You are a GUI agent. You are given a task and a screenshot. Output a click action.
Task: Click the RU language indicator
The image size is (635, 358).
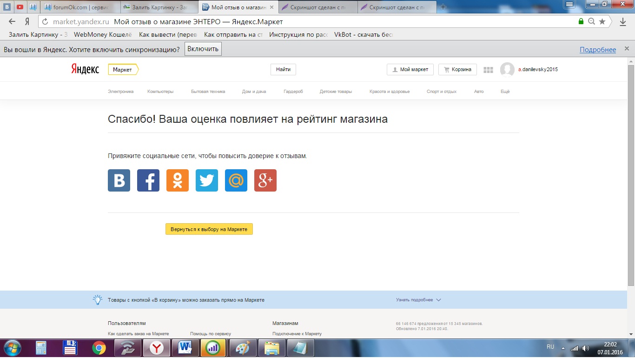(x=550, y=347)
